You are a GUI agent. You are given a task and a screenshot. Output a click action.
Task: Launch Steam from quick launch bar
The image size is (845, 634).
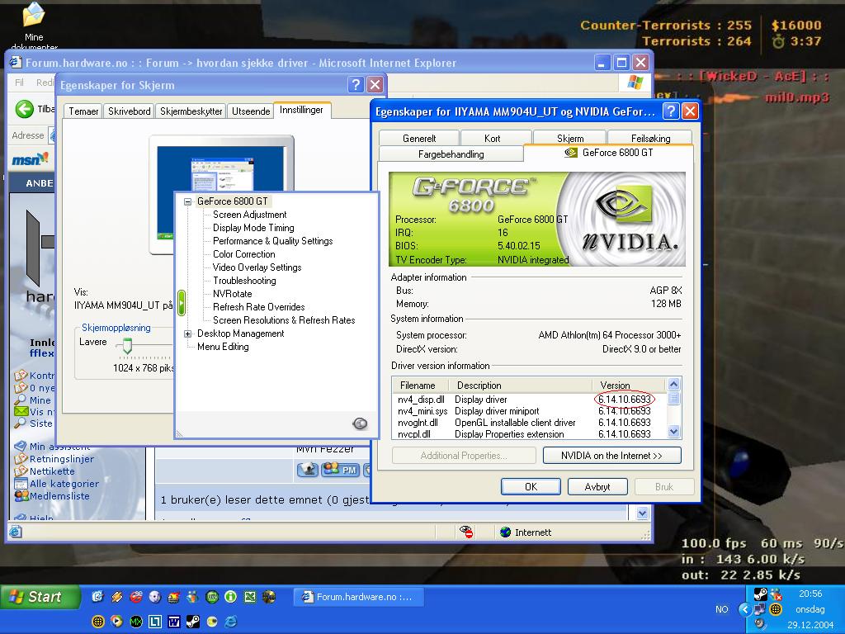point(192,622)
